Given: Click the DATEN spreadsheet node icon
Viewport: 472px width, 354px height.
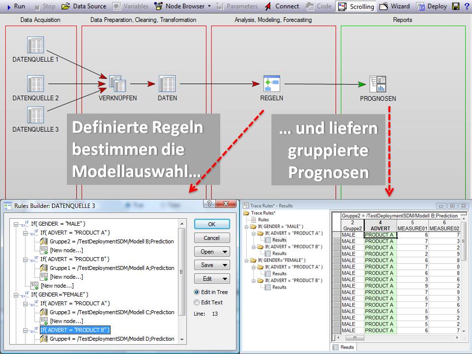Looking at the screenshot, I should (x=167, y=84).
